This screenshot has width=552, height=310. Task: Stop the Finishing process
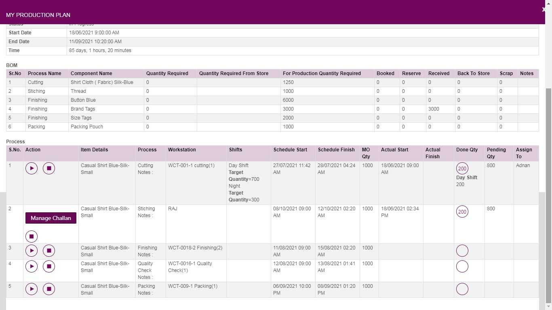click(x=49, y=251)
